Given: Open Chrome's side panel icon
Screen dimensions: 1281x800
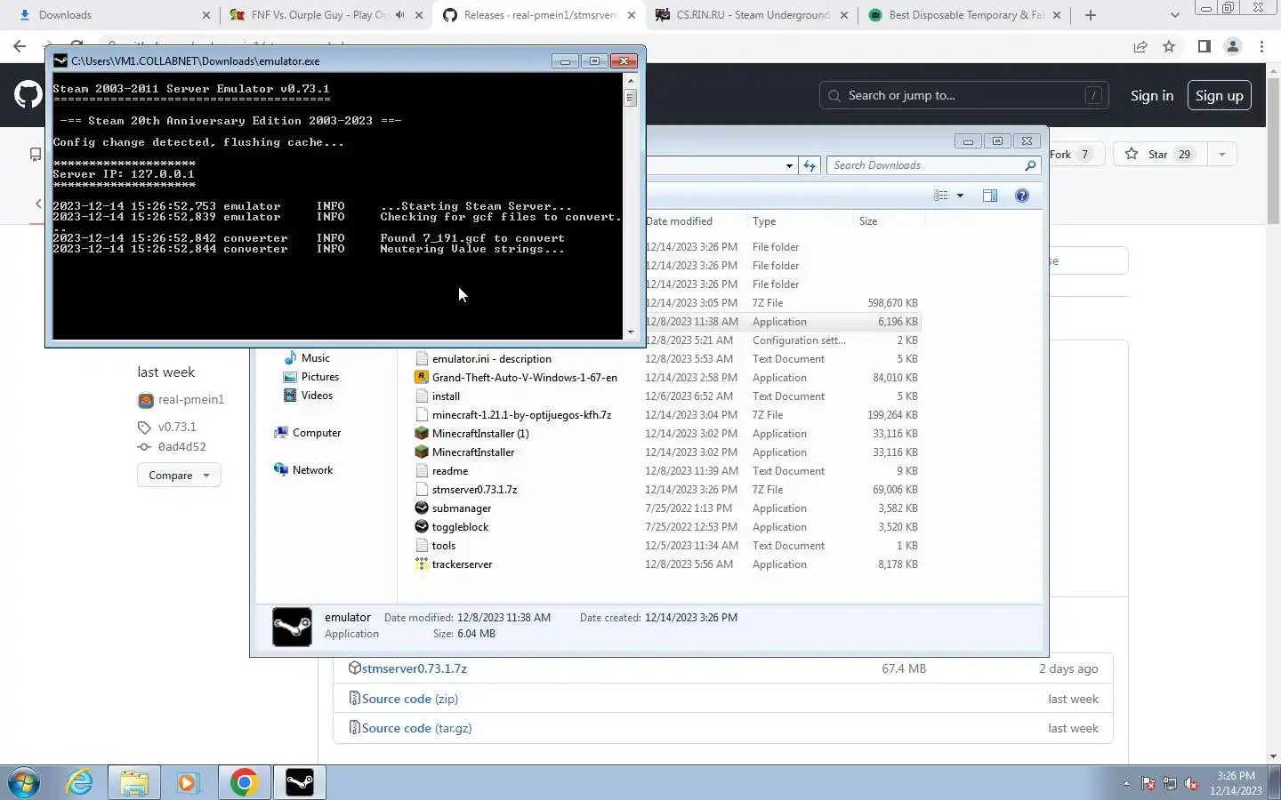Looking at the screenshot, I should 1204,46.
